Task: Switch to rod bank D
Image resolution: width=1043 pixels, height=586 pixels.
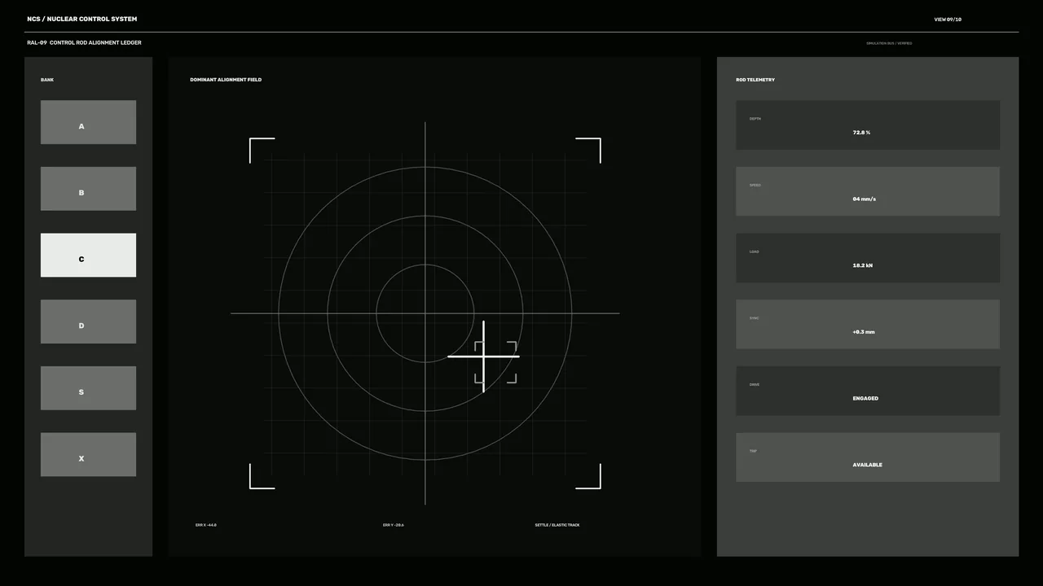Action: pos(88,321)
